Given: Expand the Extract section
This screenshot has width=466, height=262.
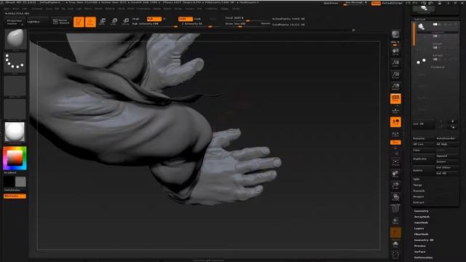Looking at the screenshot, I should (419, 202).
